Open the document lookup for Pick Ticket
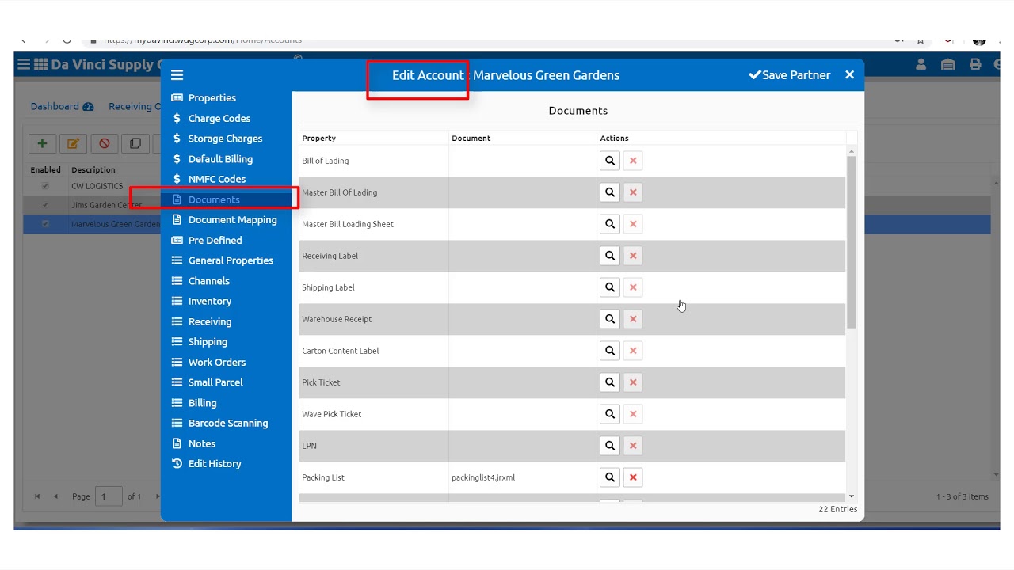1014x570 pixels. [610, 382]
